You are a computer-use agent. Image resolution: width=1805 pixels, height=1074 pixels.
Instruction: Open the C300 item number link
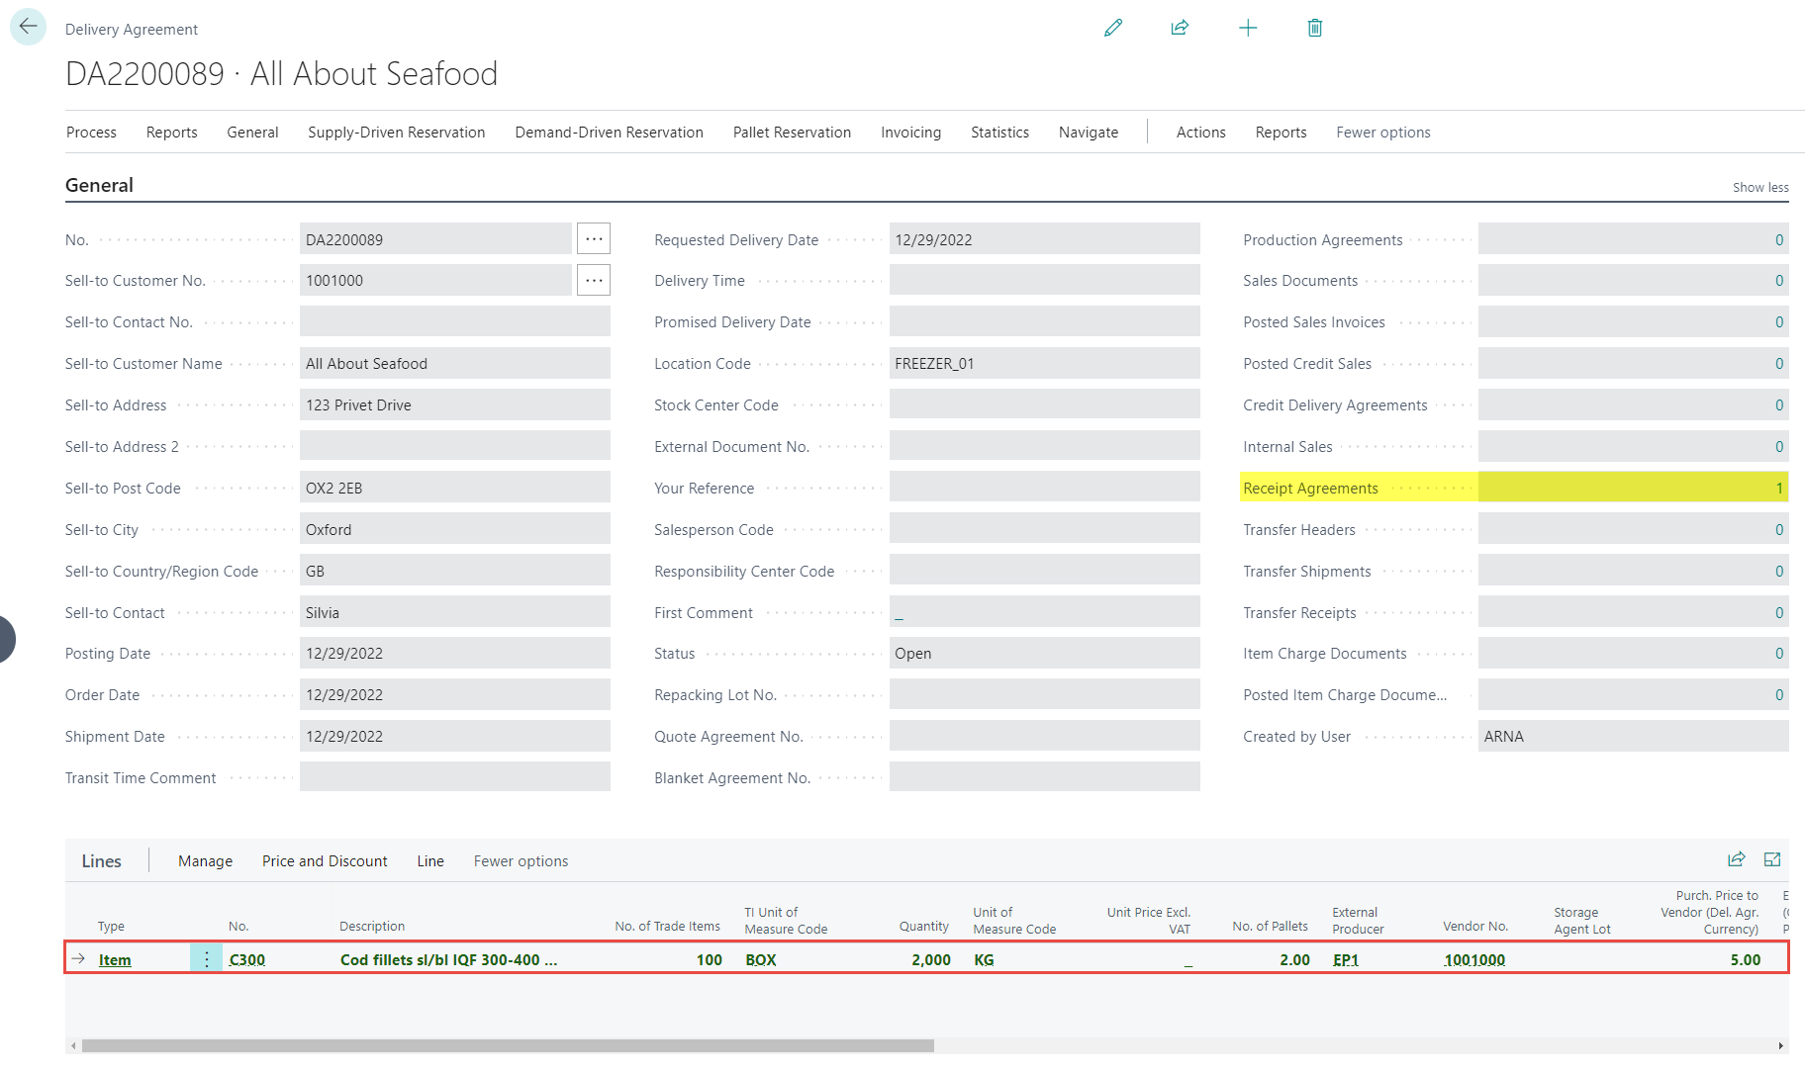[247, 959]
